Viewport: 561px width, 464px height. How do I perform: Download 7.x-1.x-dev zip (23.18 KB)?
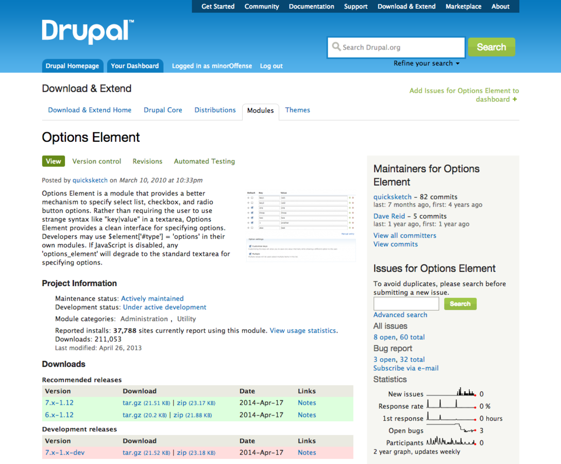(196, 453)
